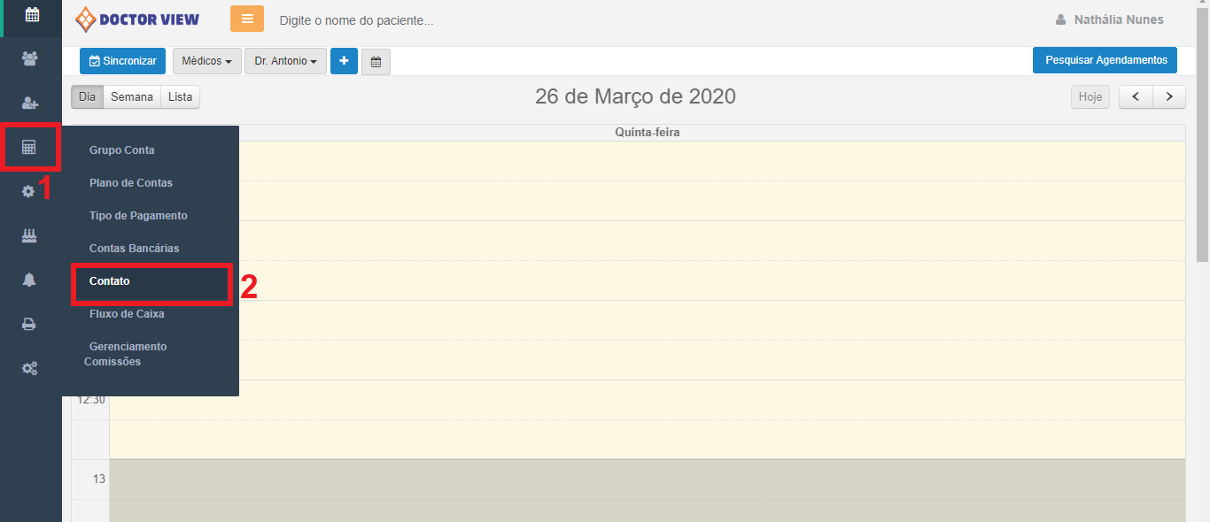Expand the Médicos dropdown
The height and width of the screenshot is (522, 1210).
(206, 61)
